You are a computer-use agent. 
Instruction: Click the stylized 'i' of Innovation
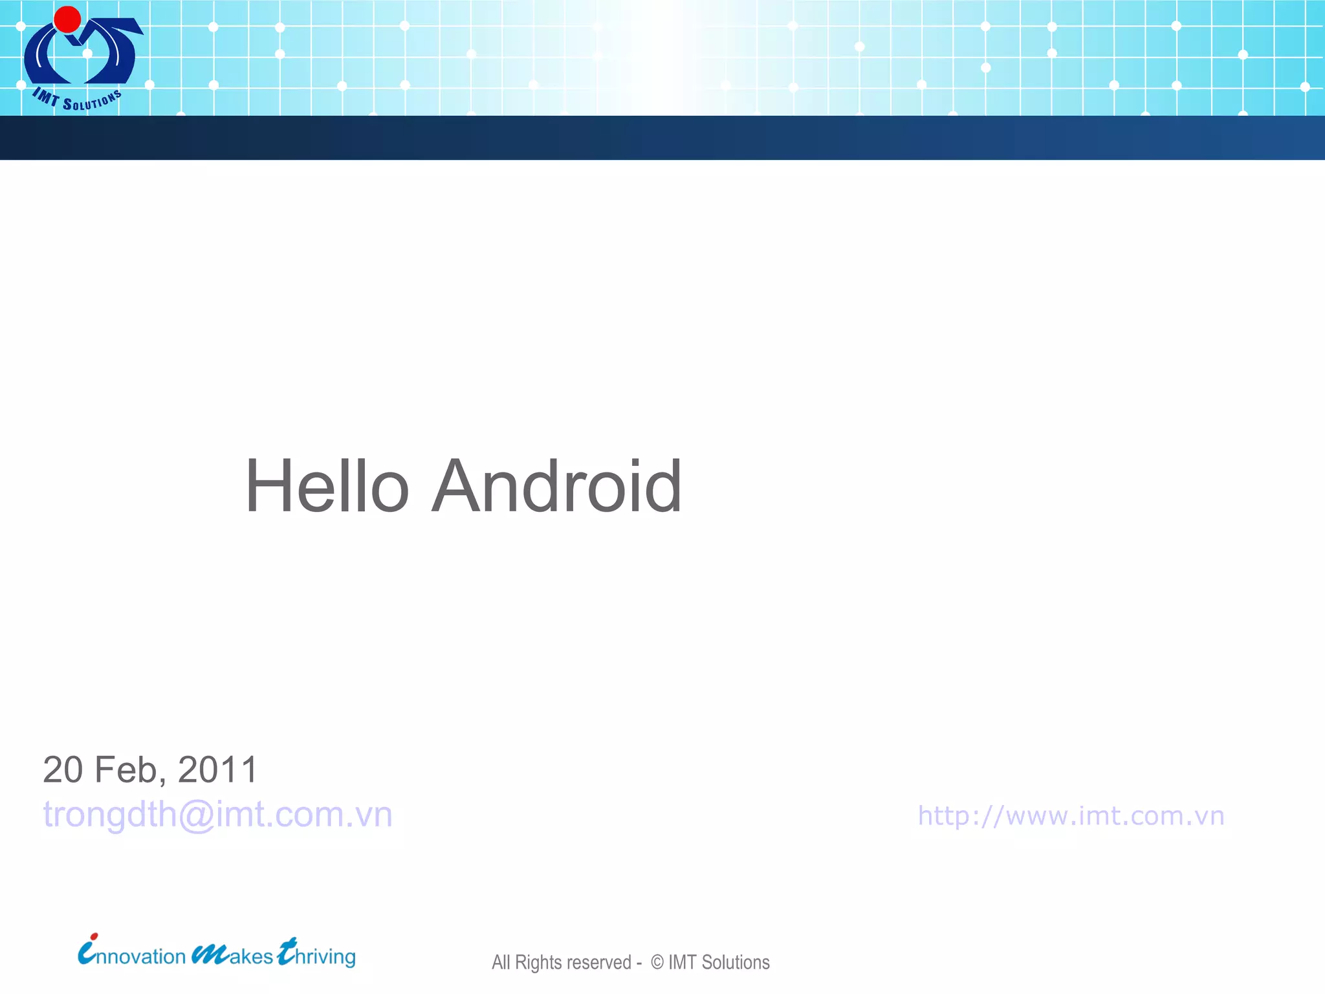(x=87, y=950)
